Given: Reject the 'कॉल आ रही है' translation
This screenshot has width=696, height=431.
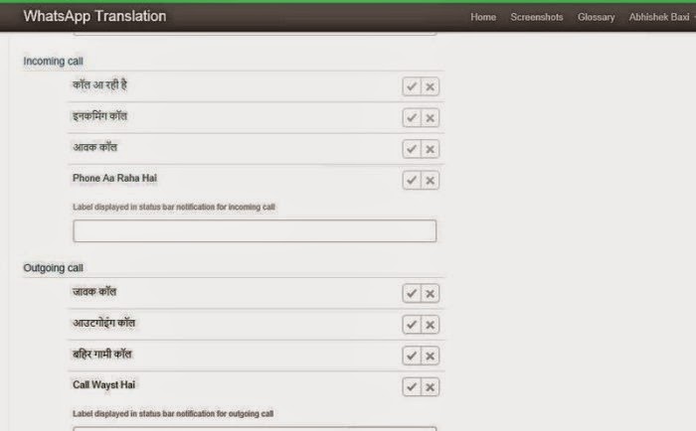Looking at the screenshot, I should [x=431, y=86].
